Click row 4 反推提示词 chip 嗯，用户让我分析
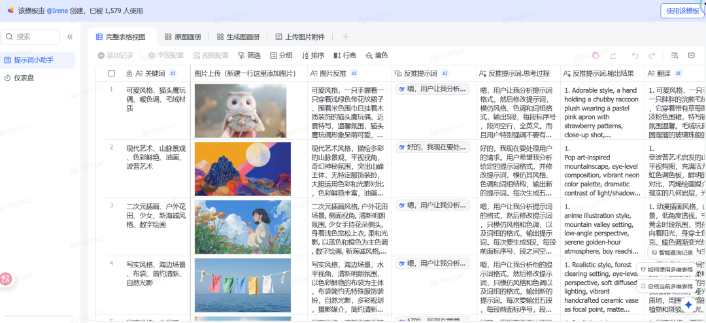Image resolution: width=706 pixels, height=323 pixels. (432, 263)
